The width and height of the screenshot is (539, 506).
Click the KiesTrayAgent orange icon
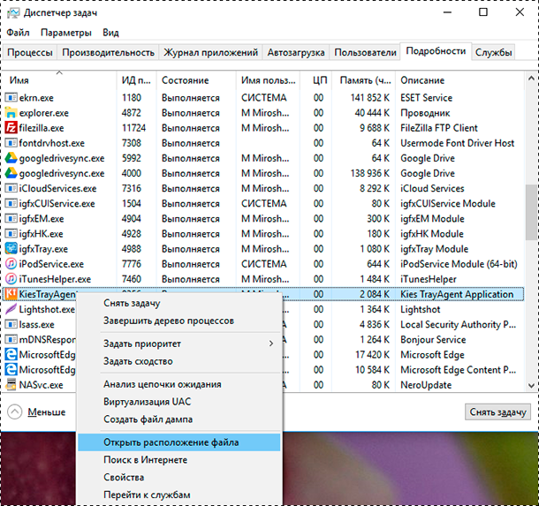point(11,294)
